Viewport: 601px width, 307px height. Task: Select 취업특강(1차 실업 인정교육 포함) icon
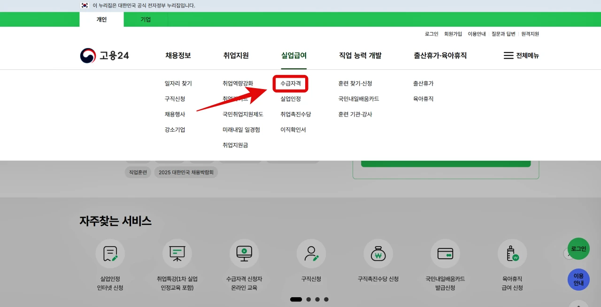[177, 253]
